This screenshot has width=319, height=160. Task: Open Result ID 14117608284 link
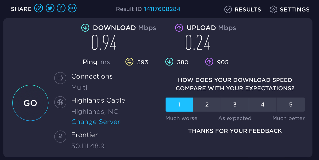pyautogui.click(x=162, y=9)
